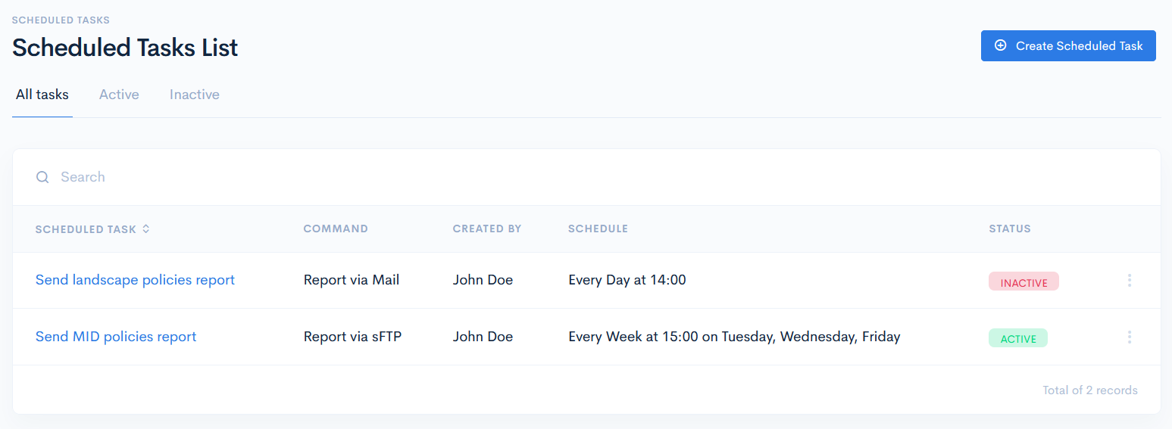This screenshot has width=1172, height=429.
Task: Switch to the Inactive tab
Action: click(195, 95)
